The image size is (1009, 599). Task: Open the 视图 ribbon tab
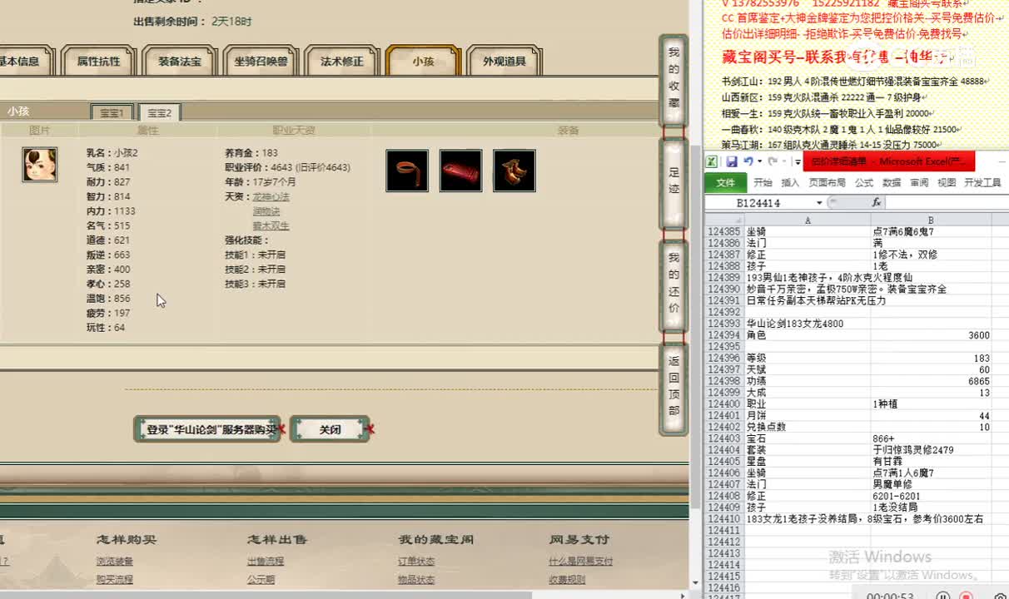pos(947,182)
